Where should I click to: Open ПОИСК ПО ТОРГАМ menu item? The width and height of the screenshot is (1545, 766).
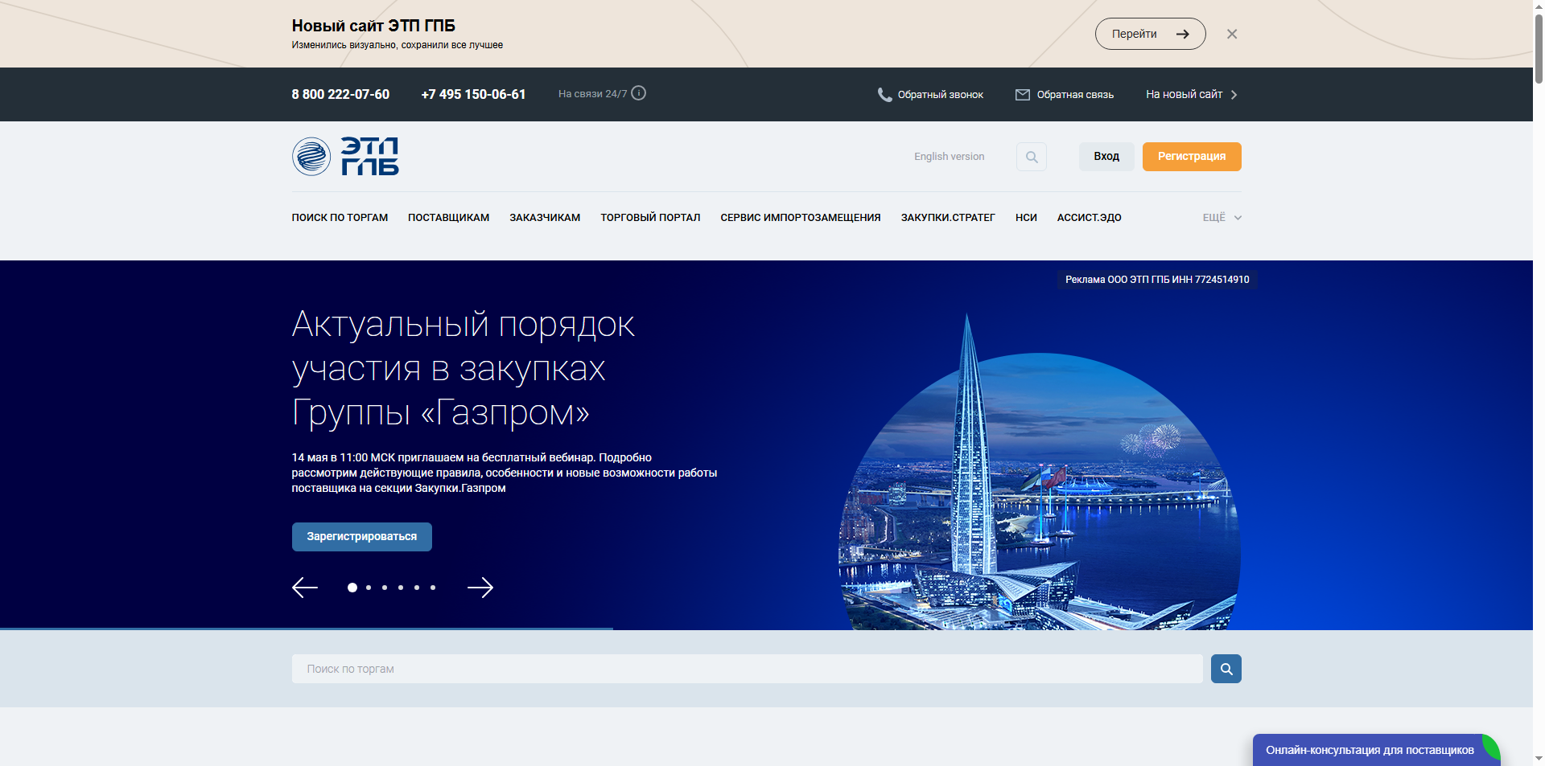[340, 218]
